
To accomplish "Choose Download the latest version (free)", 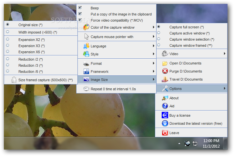I will [x=191, y=123].
